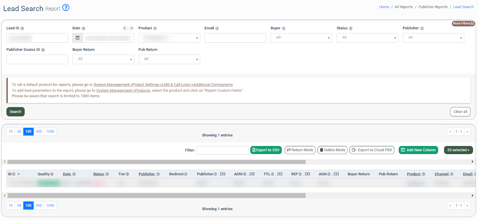Export results to CSV
This screenshot has width=478, height=220.
point(266,150)
